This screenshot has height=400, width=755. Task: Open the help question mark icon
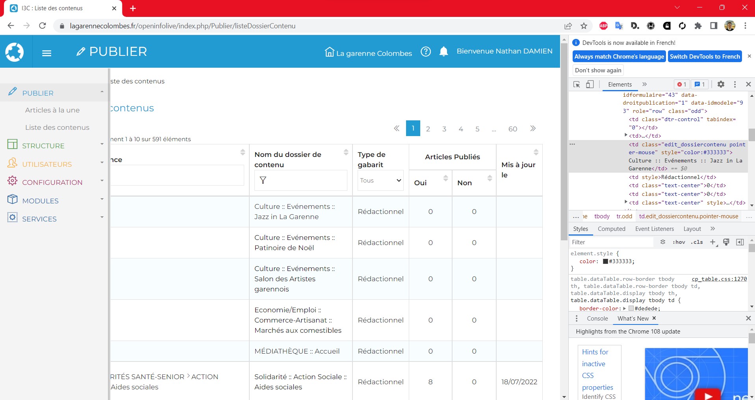click(425, 52)
